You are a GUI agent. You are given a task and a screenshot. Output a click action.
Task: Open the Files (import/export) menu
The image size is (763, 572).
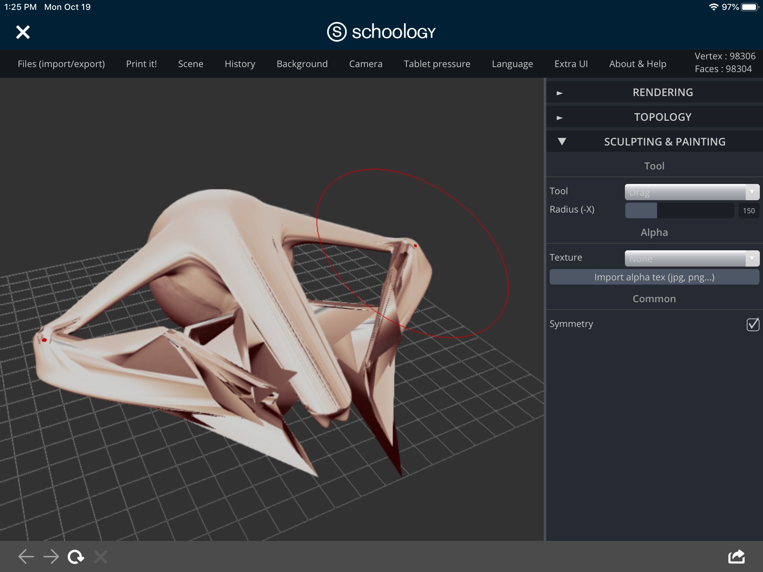[61, 64]
